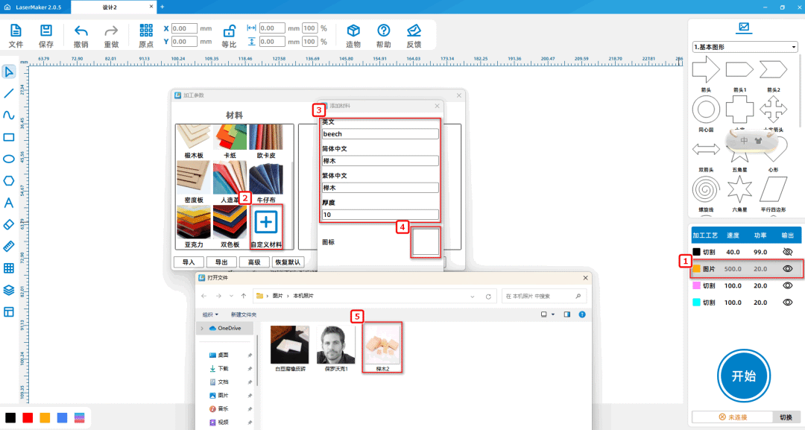This screenshot has height=430, width=805.
Task: Click the 导入 button in materials dialog
Action: point(189,262)
